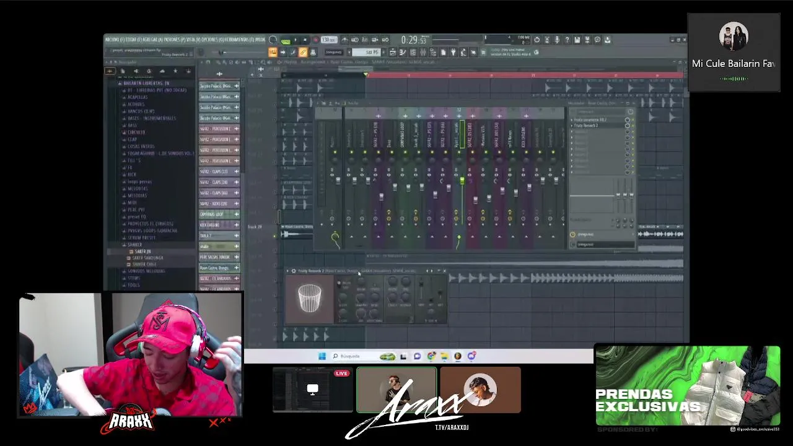Click the Stop button in transport
Image resolution: width=793 pixels, height=446 pixels.
(x=305, y=40)
